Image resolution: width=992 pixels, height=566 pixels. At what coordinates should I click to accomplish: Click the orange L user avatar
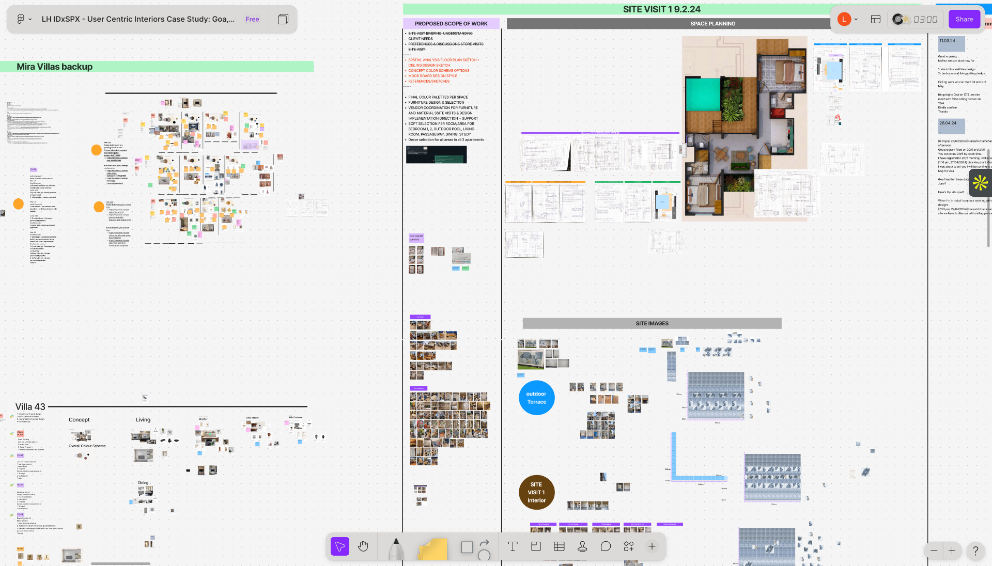(x=844, y=19)
